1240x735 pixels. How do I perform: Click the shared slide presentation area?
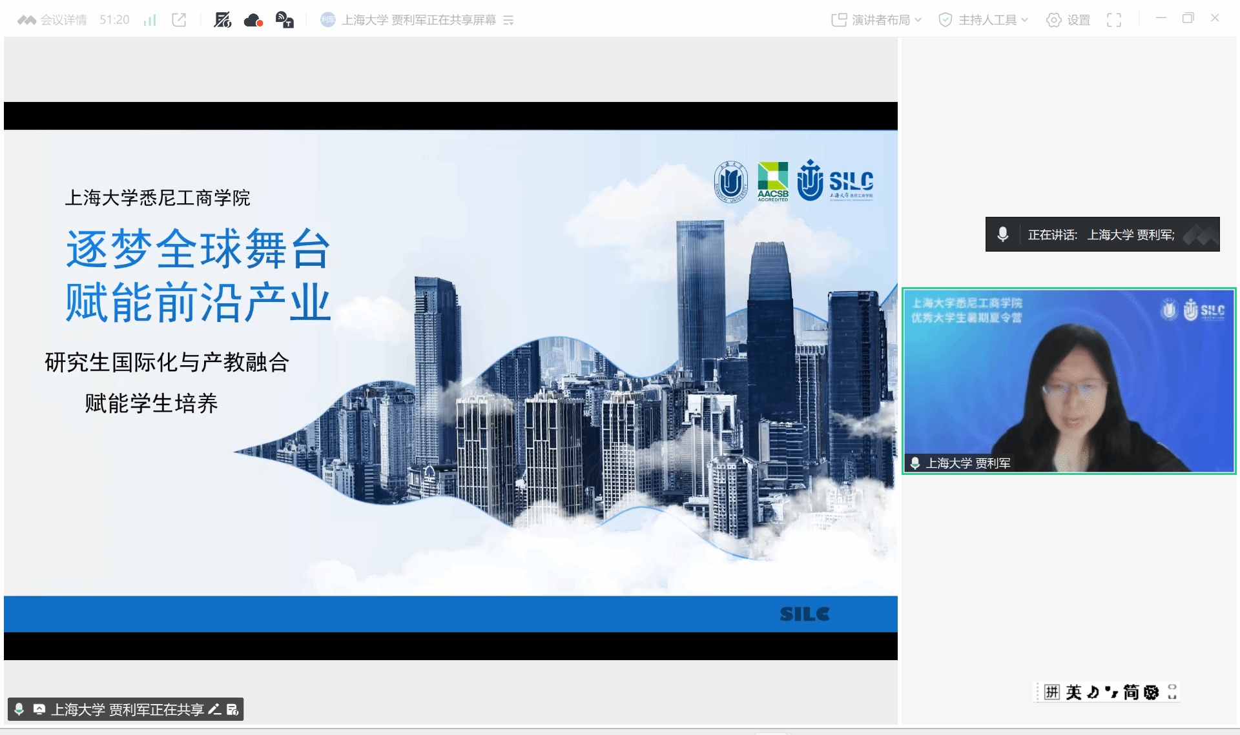click(451, 381)
